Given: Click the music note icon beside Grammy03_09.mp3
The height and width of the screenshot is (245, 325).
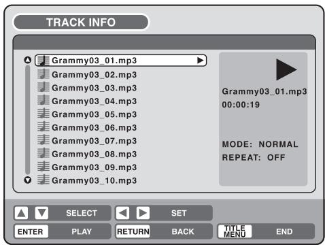Looking at the screenshot, I should 44,167.
